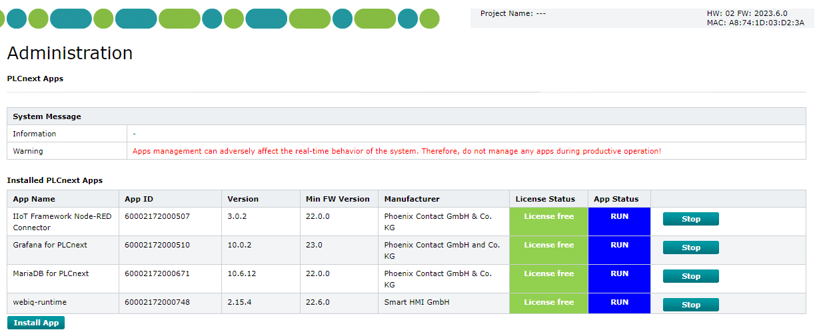Select App ID 60002172000748

[157, 302]
